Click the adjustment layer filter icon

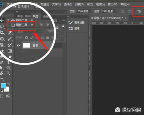(x=47, y=24)
